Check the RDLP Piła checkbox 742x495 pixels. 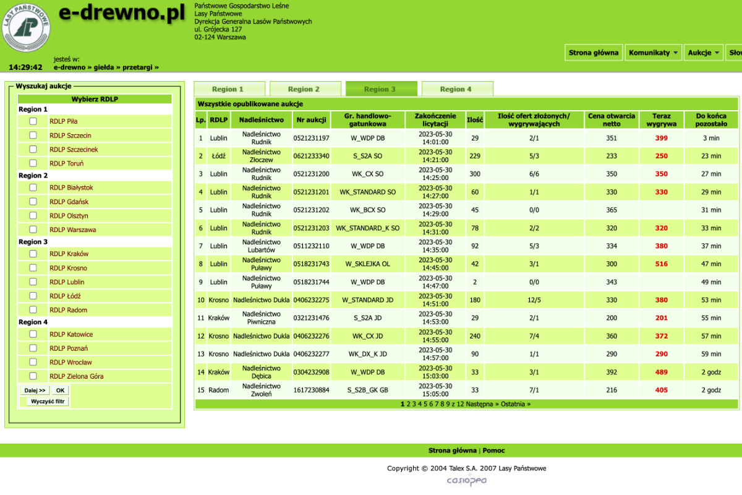pos(33,121)
